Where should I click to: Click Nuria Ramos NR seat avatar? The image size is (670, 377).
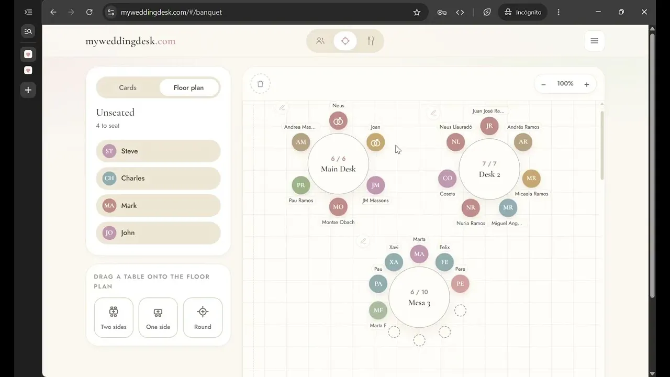471,207
